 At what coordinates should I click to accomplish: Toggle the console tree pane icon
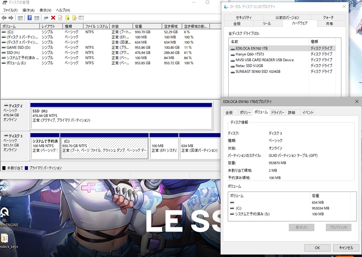[x=20, y=18]
